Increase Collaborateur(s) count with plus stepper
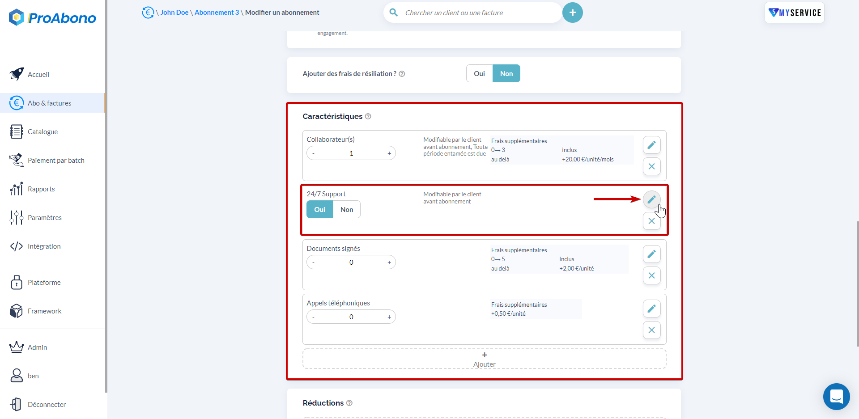This screenshot has height=419, width=859. [x=389, y=152]
